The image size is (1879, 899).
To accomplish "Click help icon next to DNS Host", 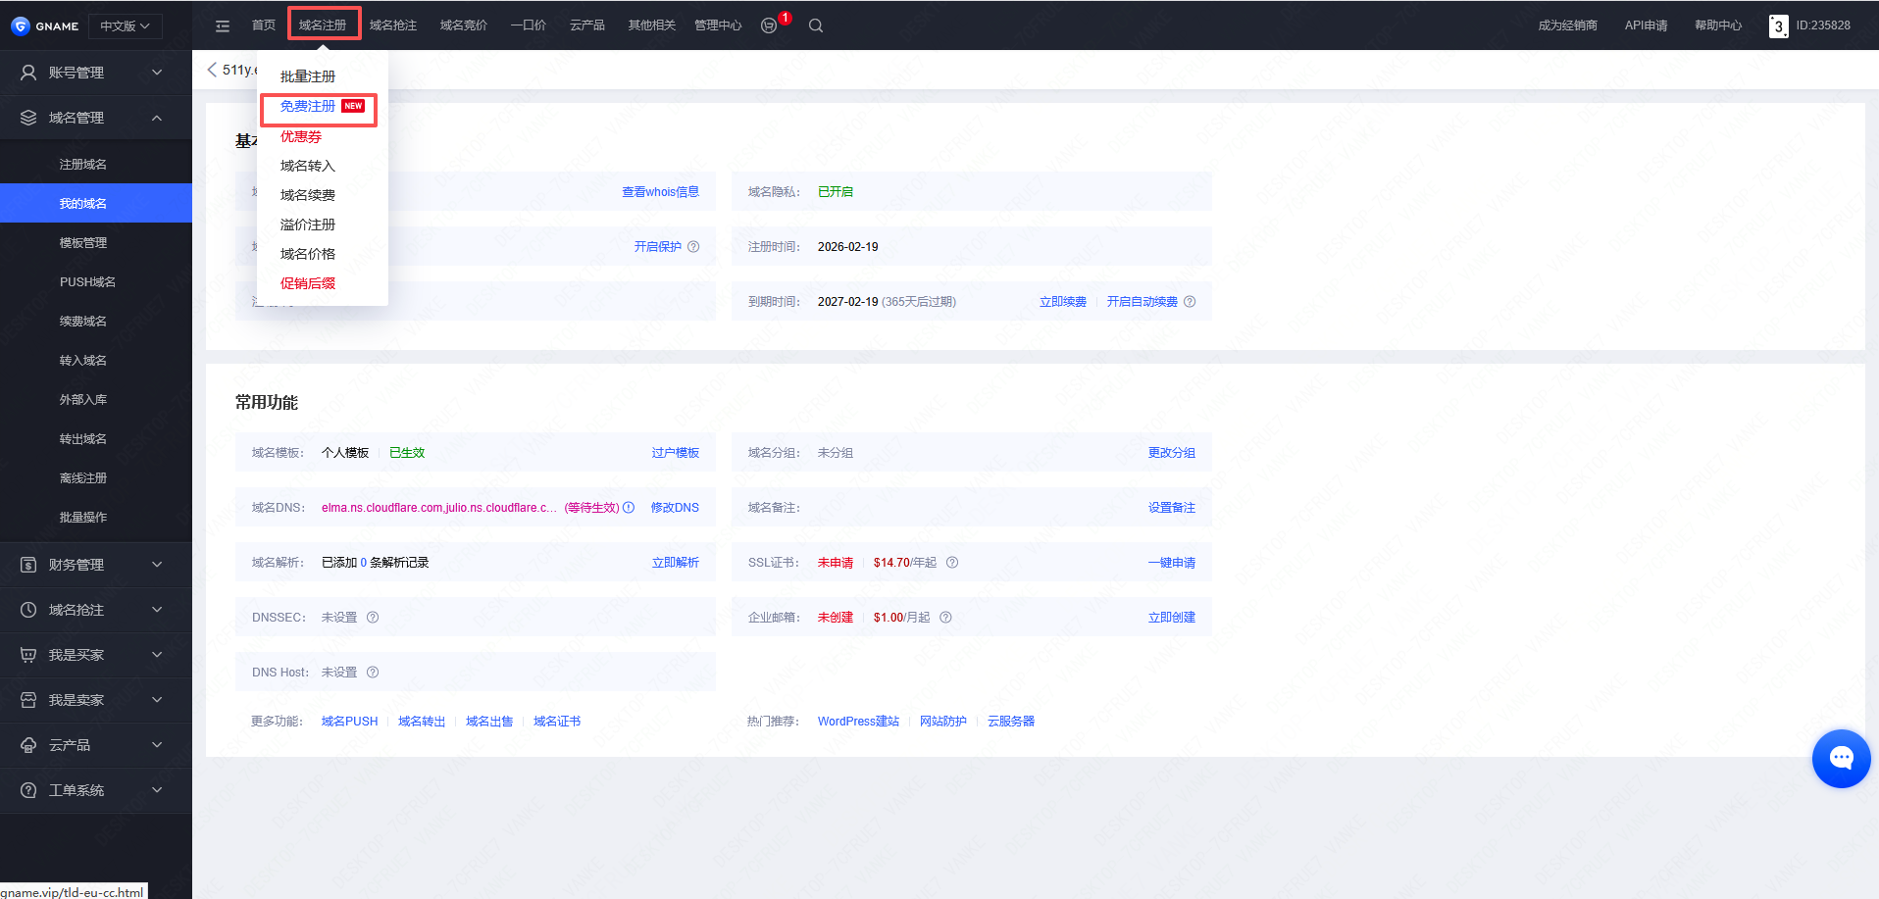I will (x=373, y=673).
